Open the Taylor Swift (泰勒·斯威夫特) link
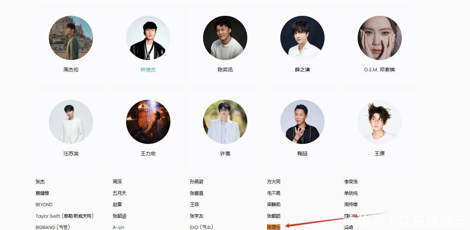 click(65, 216)
